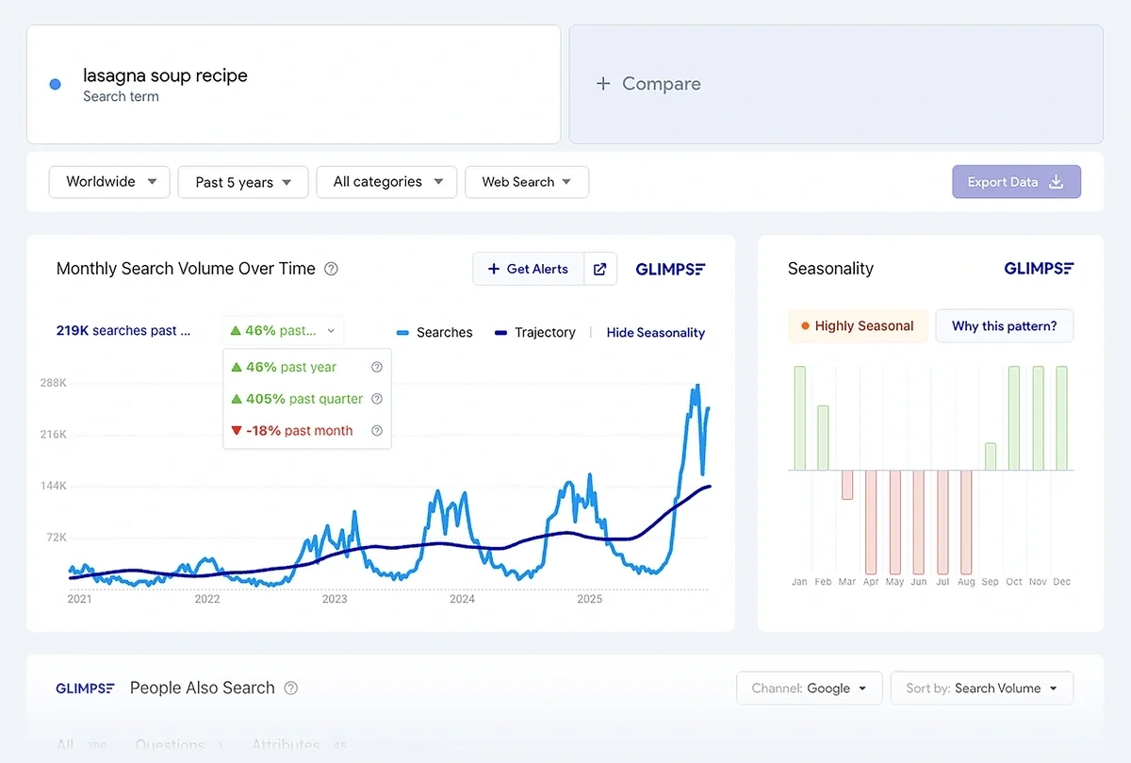
Task: Click the Get Alerts button
Action: point(528,269)
